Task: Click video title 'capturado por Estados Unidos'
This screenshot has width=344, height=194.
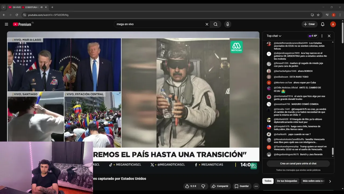Action: [122, 179]
